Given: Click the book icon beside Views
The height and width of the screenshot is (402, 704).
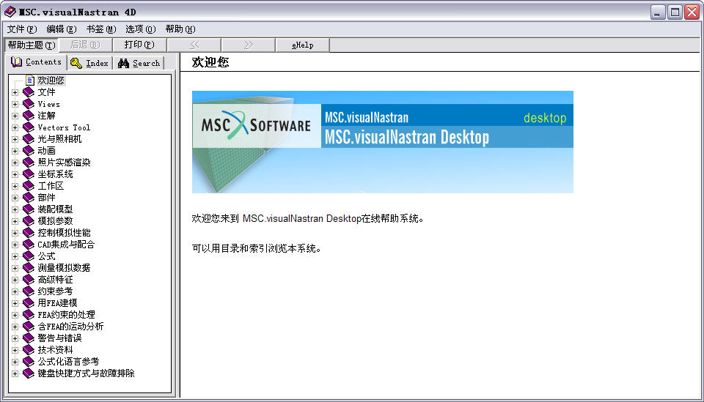Looking at the screenshot, I should click(x=29, y=104).
